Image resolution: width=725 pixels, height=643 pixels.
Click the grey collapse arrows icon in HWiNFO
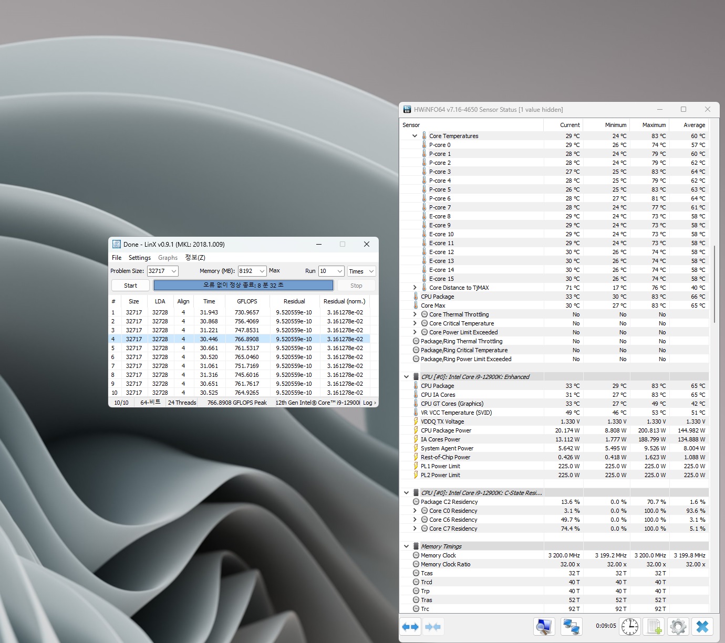click(x=433, y=627)
